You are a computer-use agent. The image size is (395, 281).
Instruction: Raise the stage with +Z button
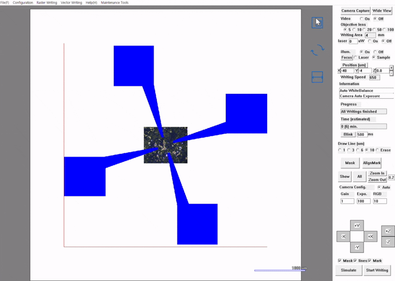[388, 231]
